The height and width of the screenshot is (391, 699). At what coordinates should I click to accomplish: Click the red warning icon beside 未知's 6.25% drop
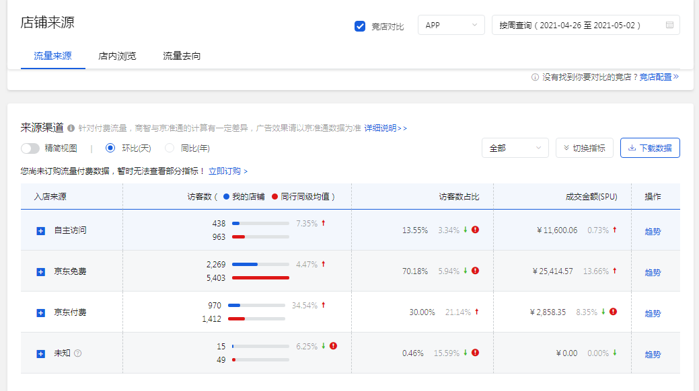pyautogui.click(x=334, y=346)
